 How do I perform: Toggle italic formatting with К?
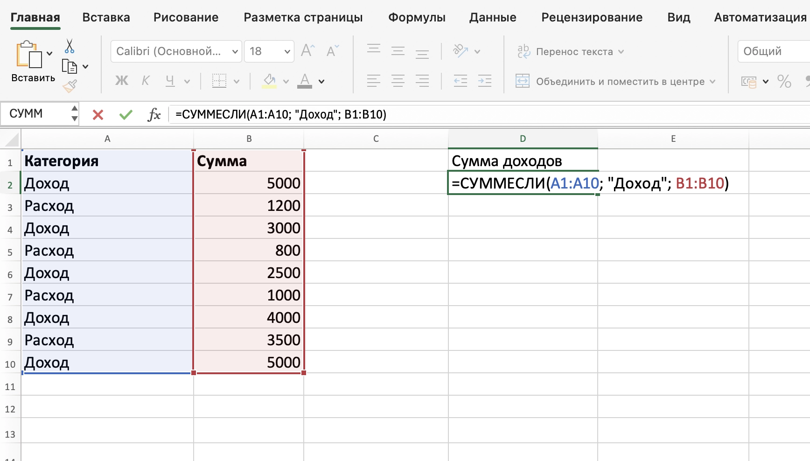(x=145, y=80)
